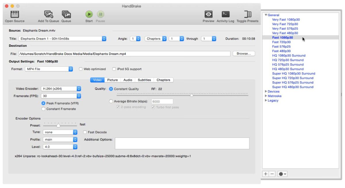Screen dimensions: 345x188
Task: Select the Very Fast 576p25 preset
Action: click(x=285, y=29)
